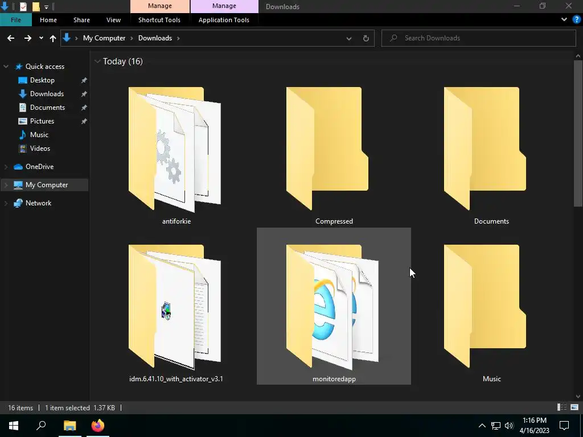This screenshot has width=583, height=437.
Task: Click the volume speaker tray icon
Action: pos(509,426)
